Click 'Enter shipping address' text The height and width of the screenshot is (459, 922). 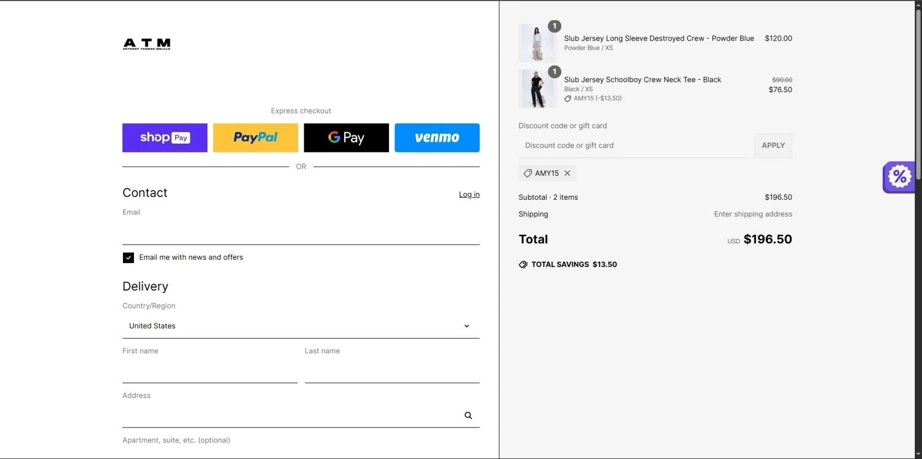click(x=753, y=214)
